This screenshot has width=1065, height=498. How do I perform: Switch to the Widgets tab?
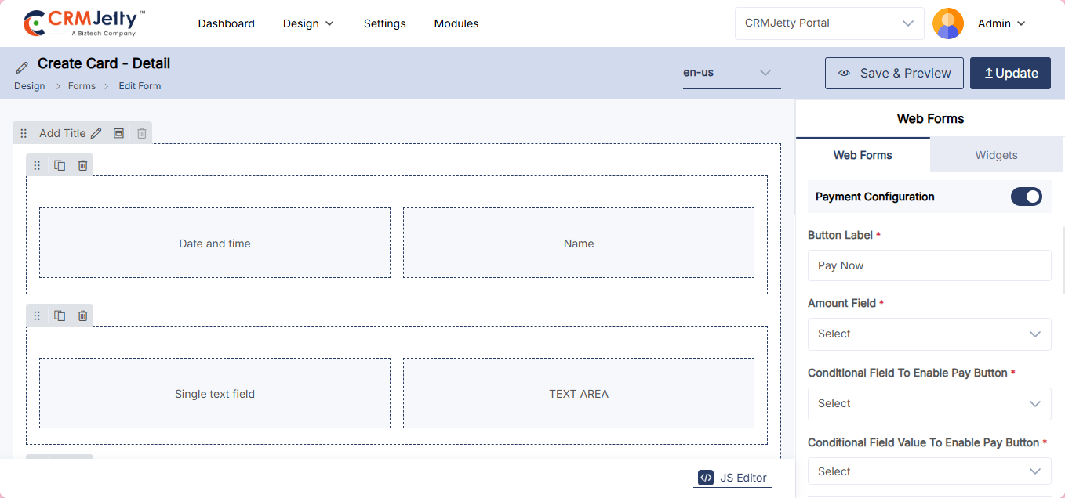click(996, 155)
